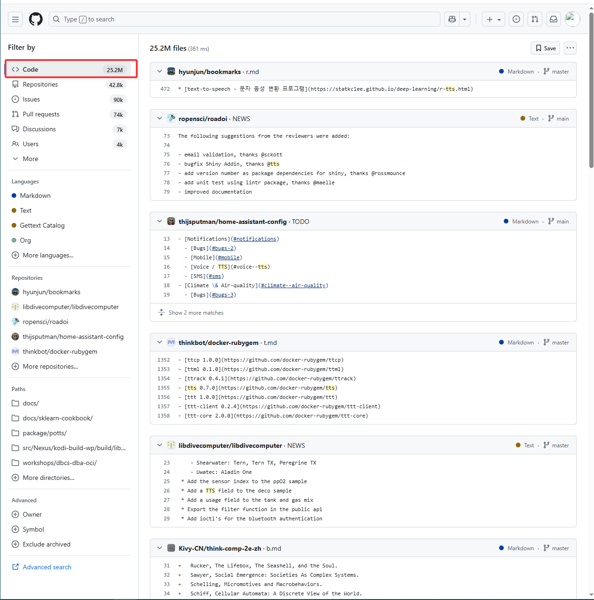Open the create new plus dropdown
Viewport: 594px width, 600px height.
494,19
